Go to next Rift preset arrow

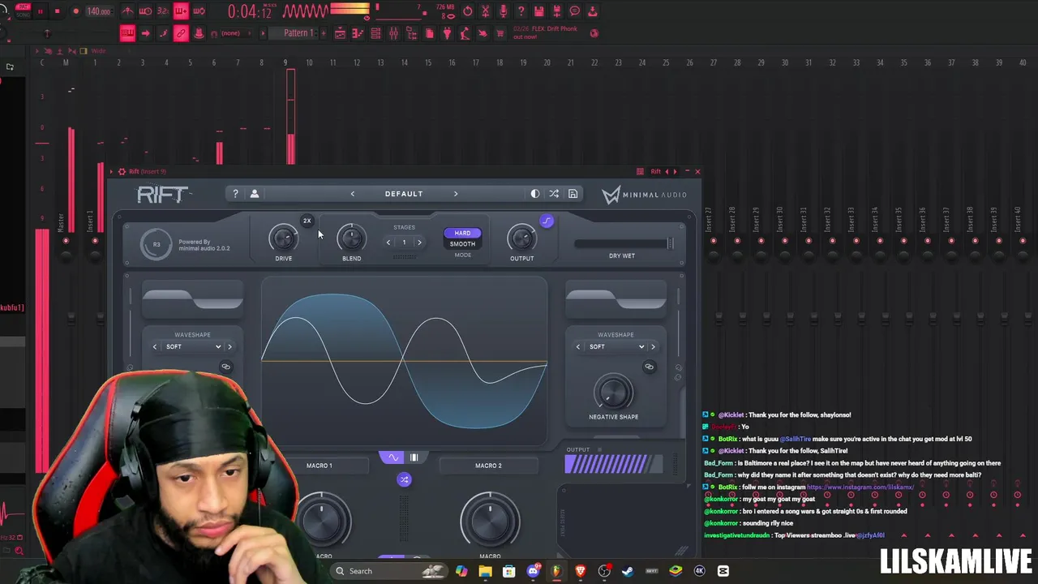[x=456, y=194]
